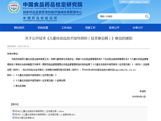
Task: Click the Excel icon beside 附件3 xls
Action: (13, 118)
